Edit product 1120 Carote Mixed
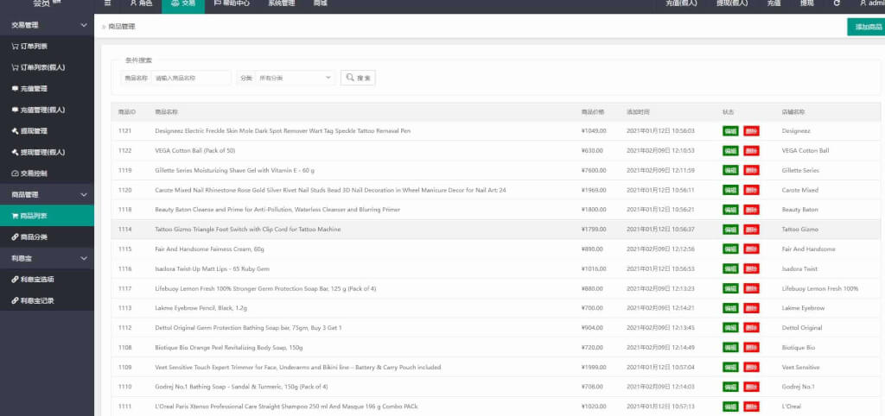Viewport: 885px width, 416px height. [x=730, y=190]
